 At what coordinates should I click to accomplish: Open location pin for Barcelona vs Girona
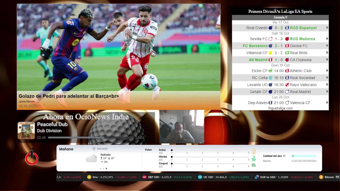click(x=327, y=46)
